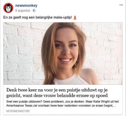Click the article description starting 'Snel een puistje'
Screen dimensions: 126x116
[x=62, y=104]
